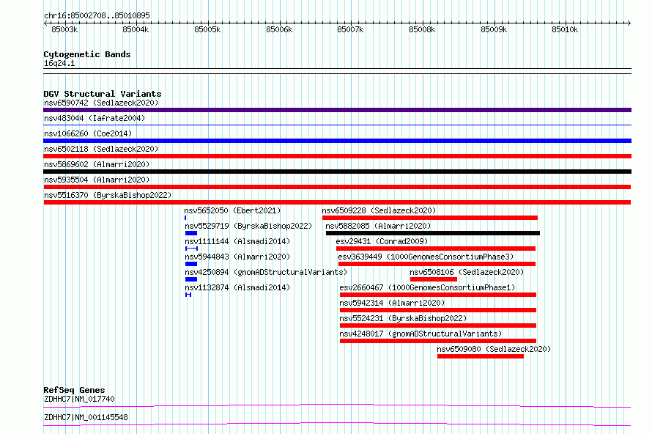Select the nsv1111144 bracketed blue glyph

pos(191,249)
